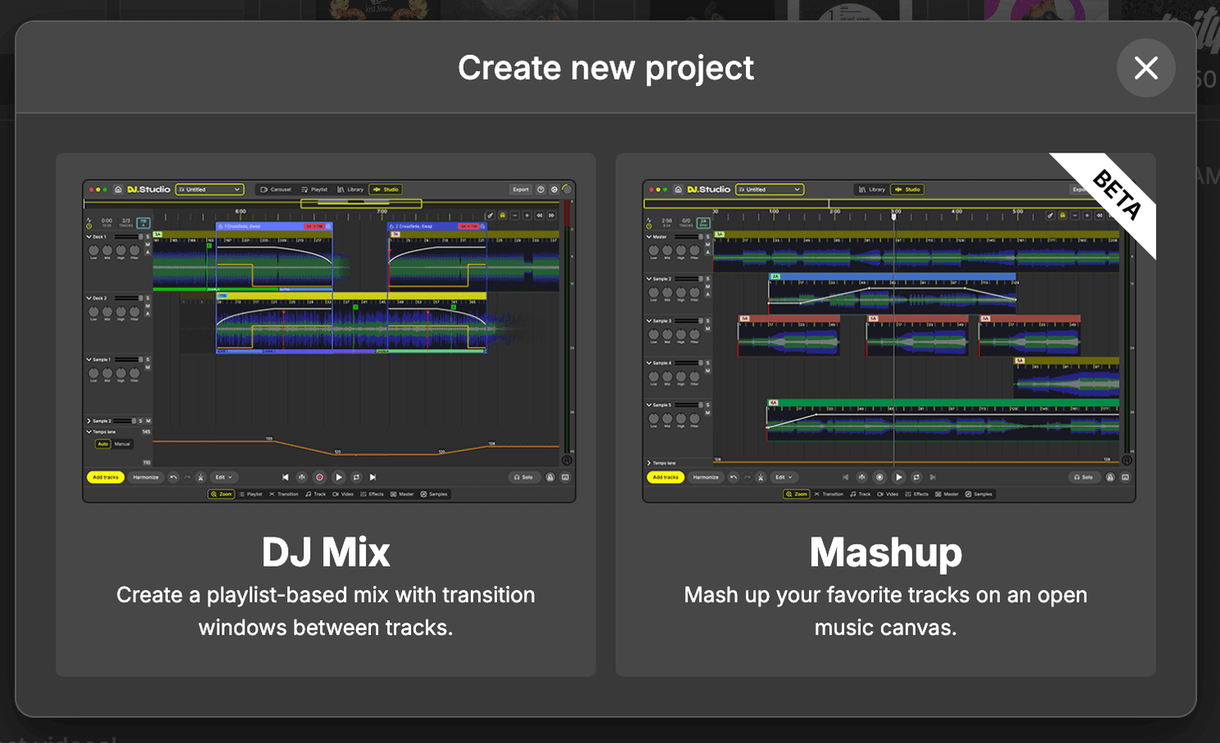Switch to the Library tab
1220x743 pixels.
tap(351, 189)
